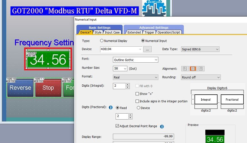This screenshot has height=143, width=247.
Task: Select Numerical Input radio button
Action: point(143,41)
